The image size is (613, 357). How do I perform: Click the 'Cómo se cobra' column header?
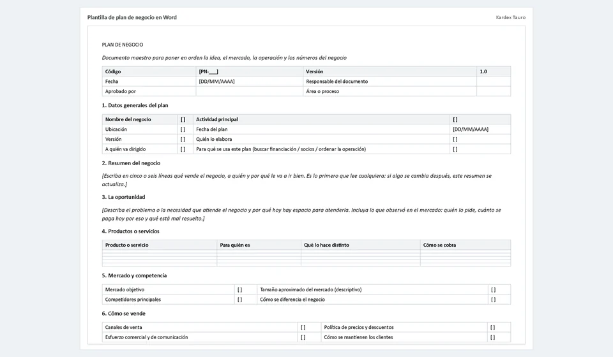pyautogui.click(x=465, y=245)
